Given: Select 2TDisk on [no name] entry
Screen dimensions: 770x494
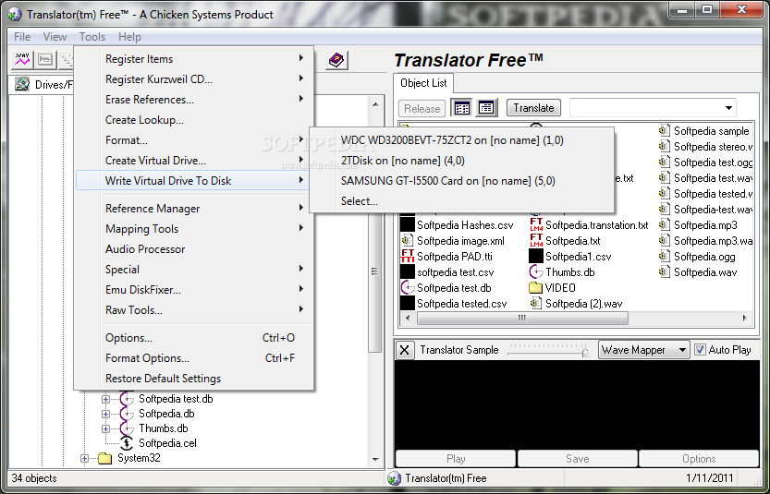Looking at the screenshot, I should (462, 161).
